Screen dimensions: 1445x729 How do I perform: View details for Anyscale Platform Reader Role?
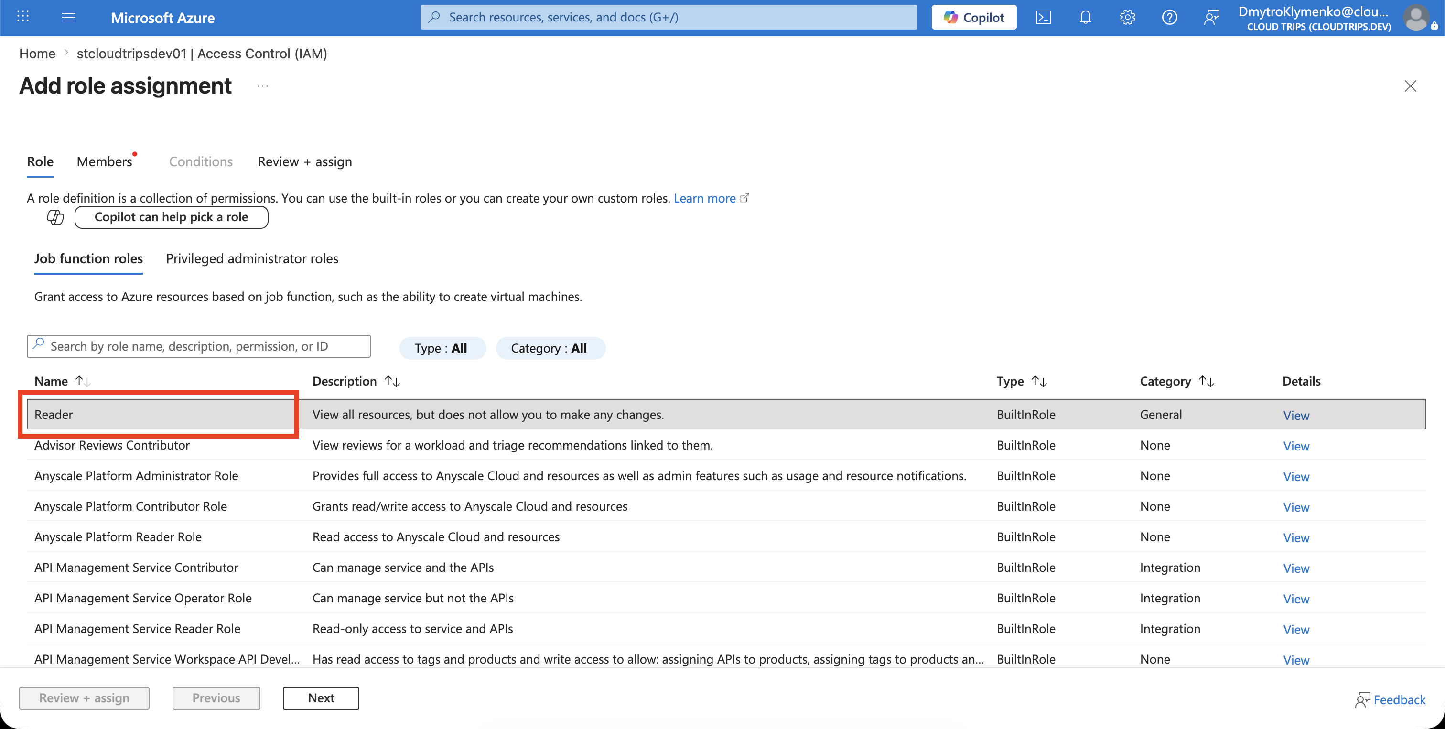[1296, 538]
